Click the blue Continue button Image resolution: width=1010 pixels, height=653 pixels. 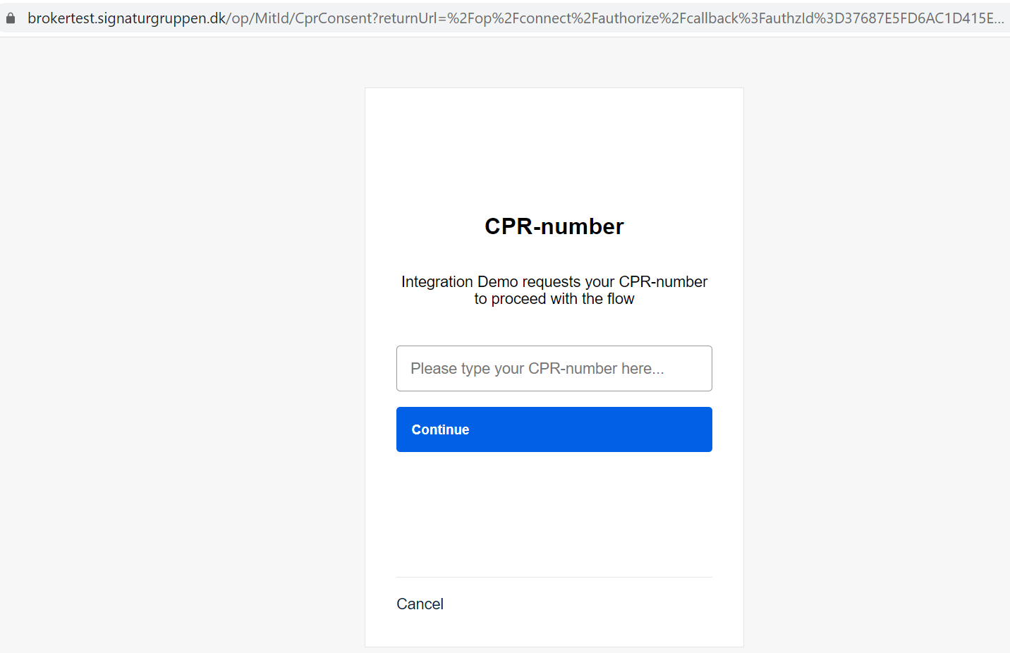(x=554, y=429)
